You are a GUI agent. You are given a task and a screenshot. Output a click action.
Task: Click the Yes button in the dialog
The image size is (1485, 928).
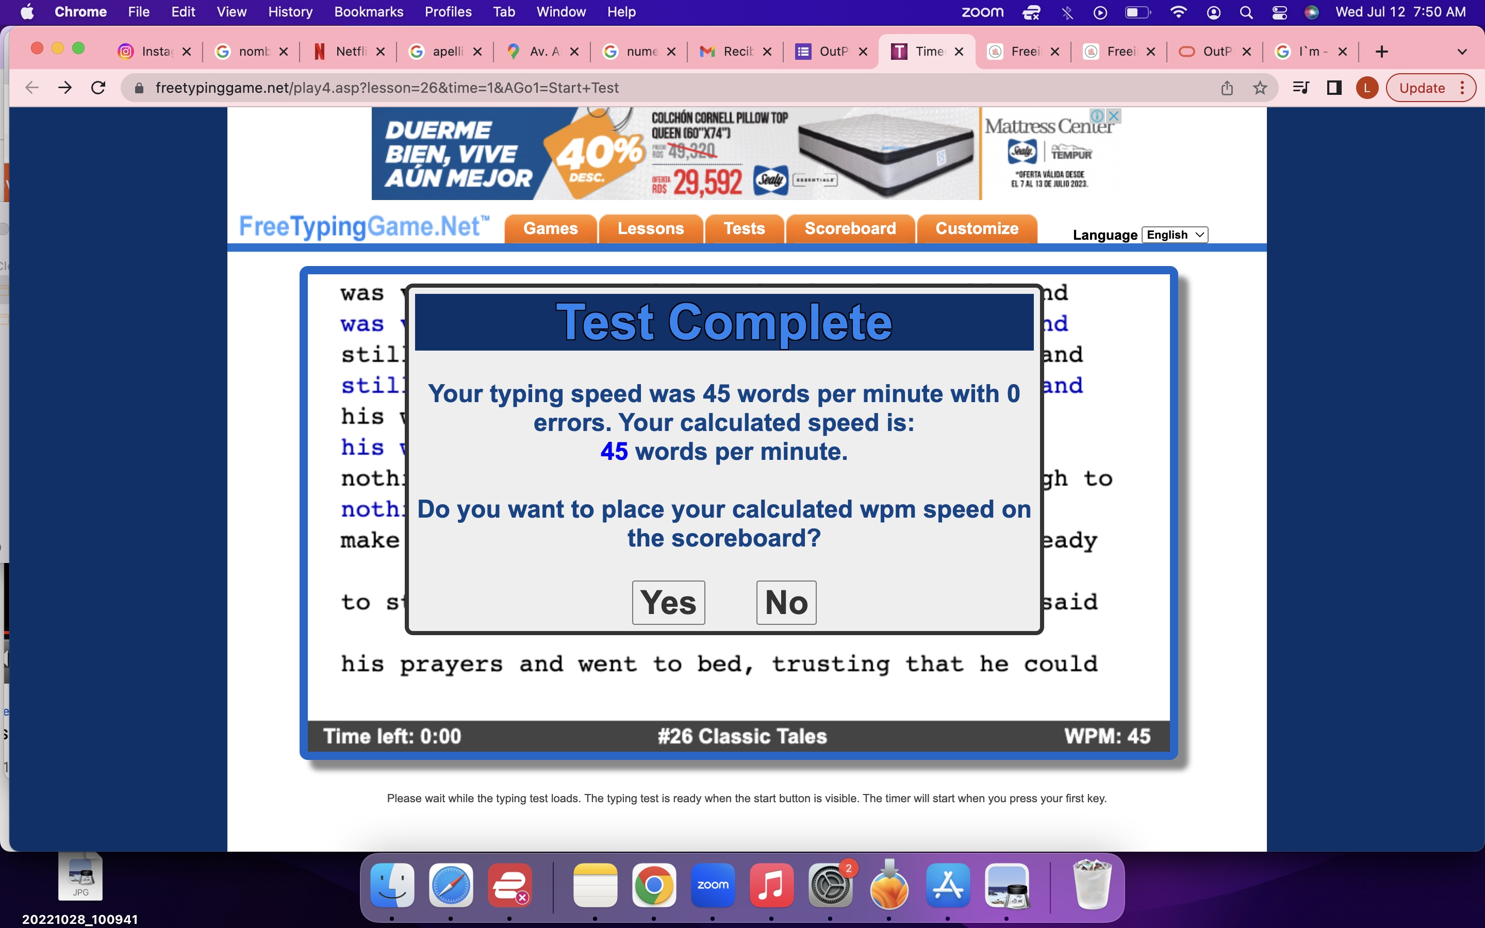click(x=668, y=602)
